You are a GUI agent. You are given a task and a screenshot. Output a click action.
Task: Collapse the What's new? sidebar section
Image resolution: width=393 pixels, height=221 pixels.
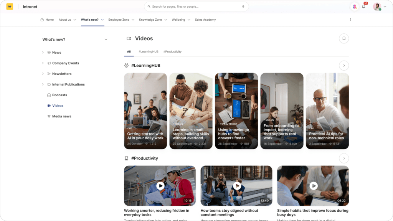106,40
